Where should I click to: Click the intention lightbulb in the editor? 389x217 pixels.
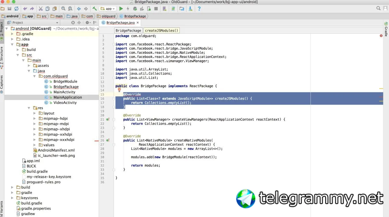pyautogui.click(x=119, y=90)
